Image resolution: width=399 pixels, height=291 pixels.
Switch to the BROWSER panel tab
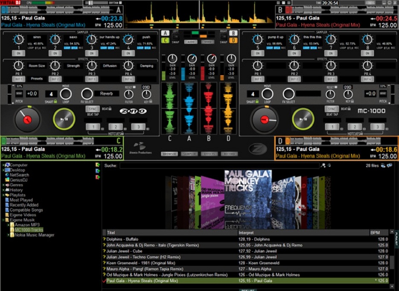[x=169, y=154]
